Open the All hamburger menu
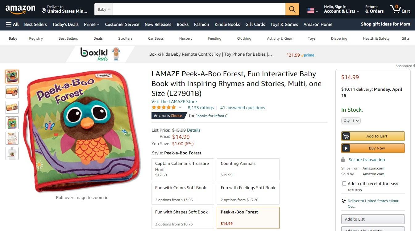 [x=12, y=24]
